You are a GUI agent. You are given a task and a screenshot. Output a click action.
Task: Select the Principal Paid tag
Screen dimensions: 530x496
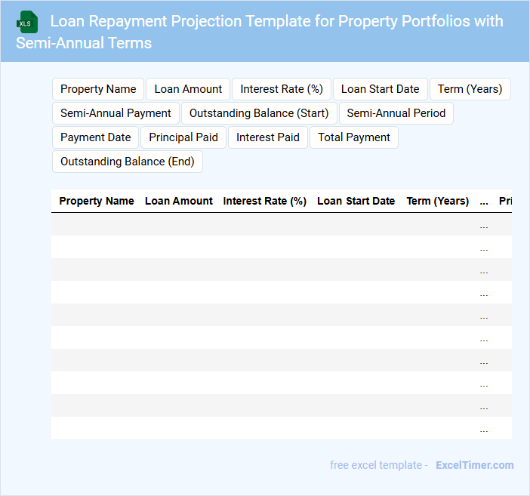point(183,137)
